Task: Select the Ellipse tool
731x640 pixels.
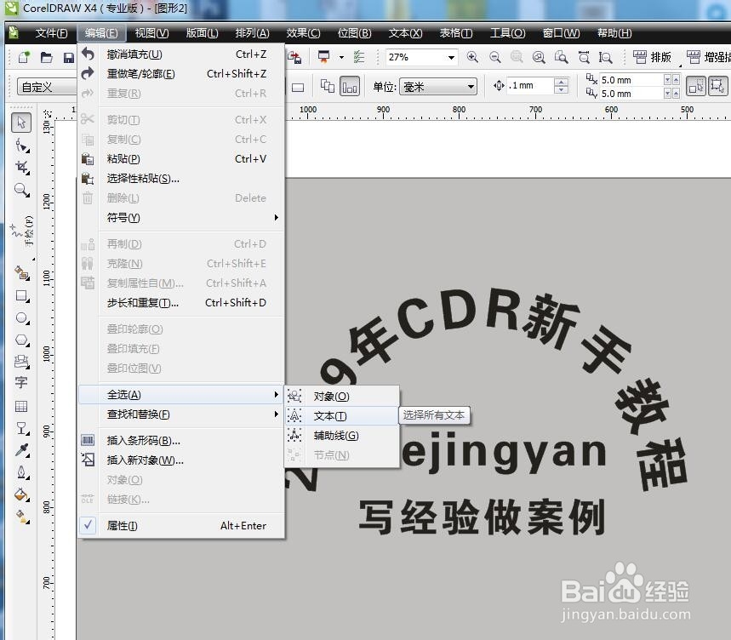Action: tap(21, 318)
